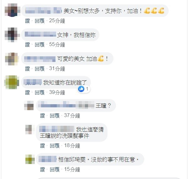The width and height of the screenshot is (189, 179).
Task: Reply to the 美女~別想太多 comment
Action: tap(40, 21)
